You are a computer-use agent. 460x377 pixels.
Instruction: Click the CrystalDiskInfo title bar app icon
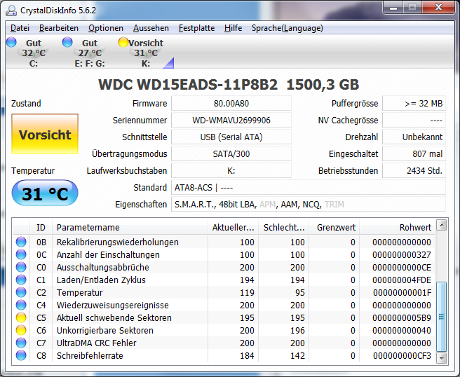pyautogui.click(x=11, y=11)
